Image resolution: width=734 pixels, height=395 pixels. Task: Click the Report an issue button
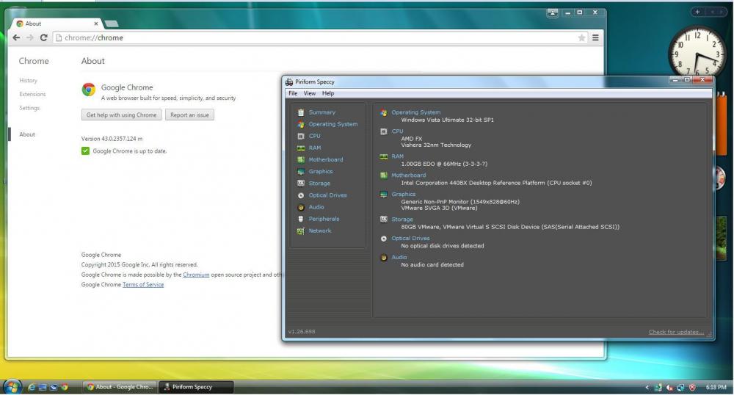click(189, 115)
